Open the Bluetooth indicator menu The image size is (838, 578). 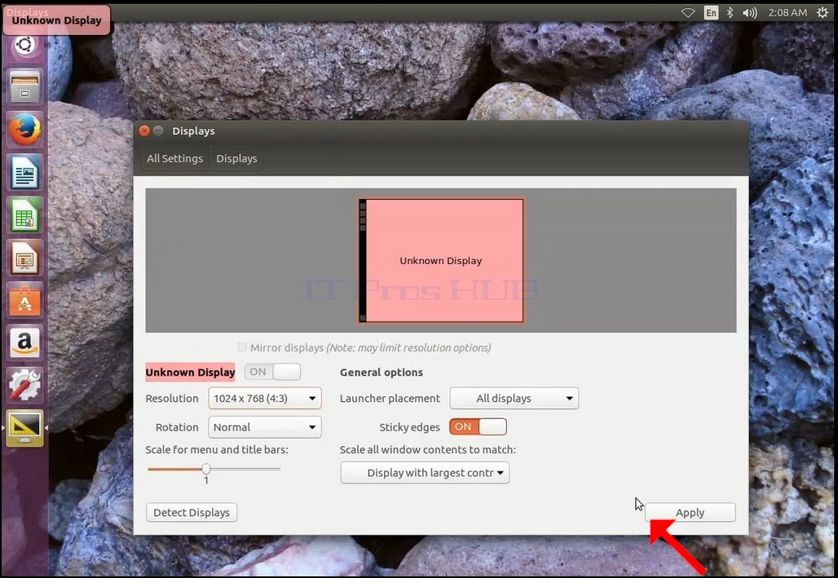tap(730, 12)
